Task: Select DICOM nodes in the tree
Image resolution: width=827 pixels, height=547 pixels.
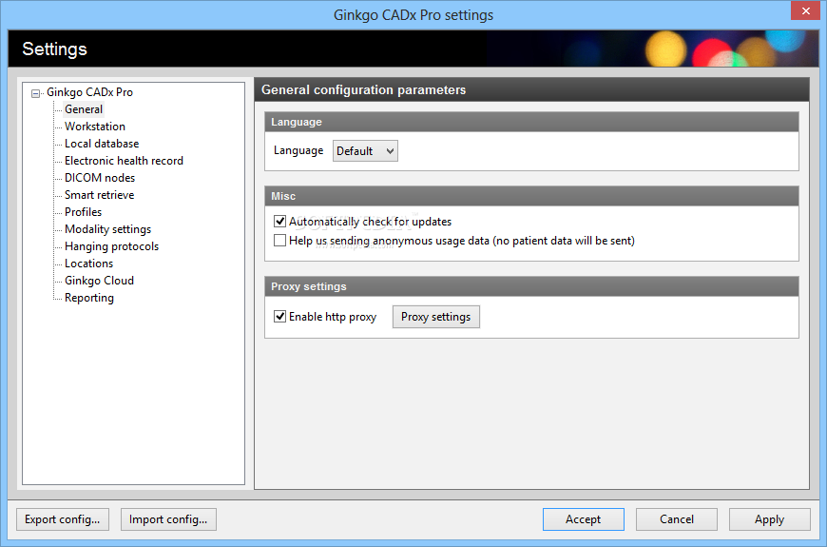Action: tap(100, 178)
